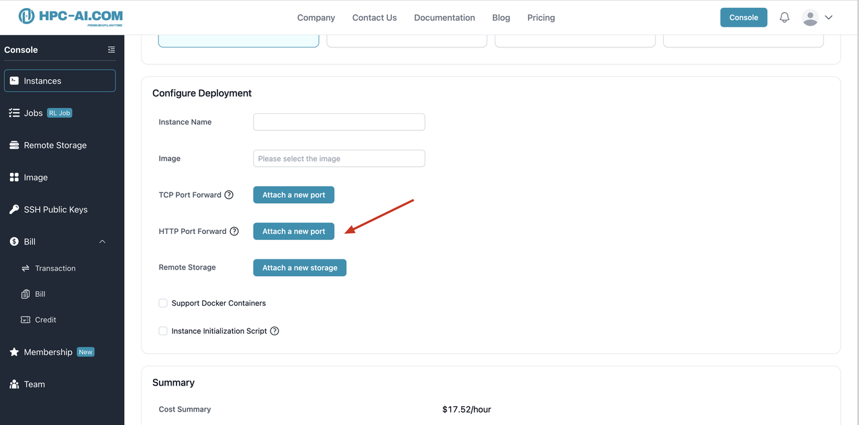Enable Support Docker Containers checkbox
This screenshot has width=859, height=425.
pos(163,303)
